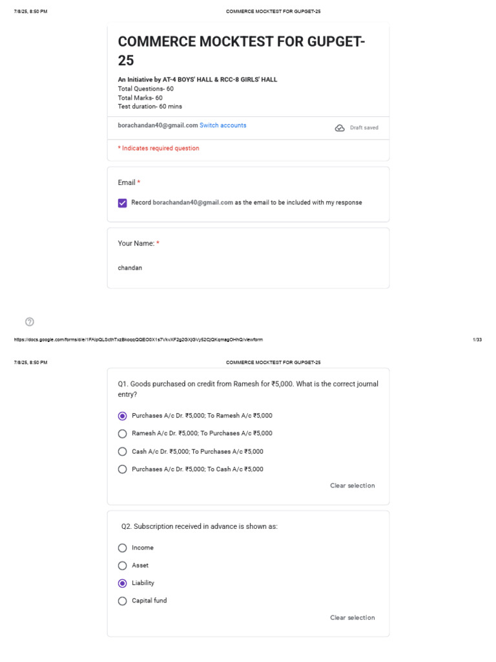
Task: Click the Q1 question text about Ramesh
Action: tap(248, 389)
